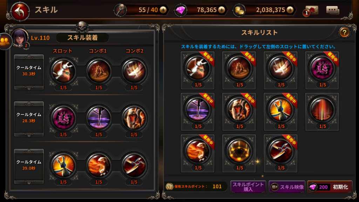Select pink burst skill in second row slot
The height and width of the screenshot is (202, 359).
point(63,118)
